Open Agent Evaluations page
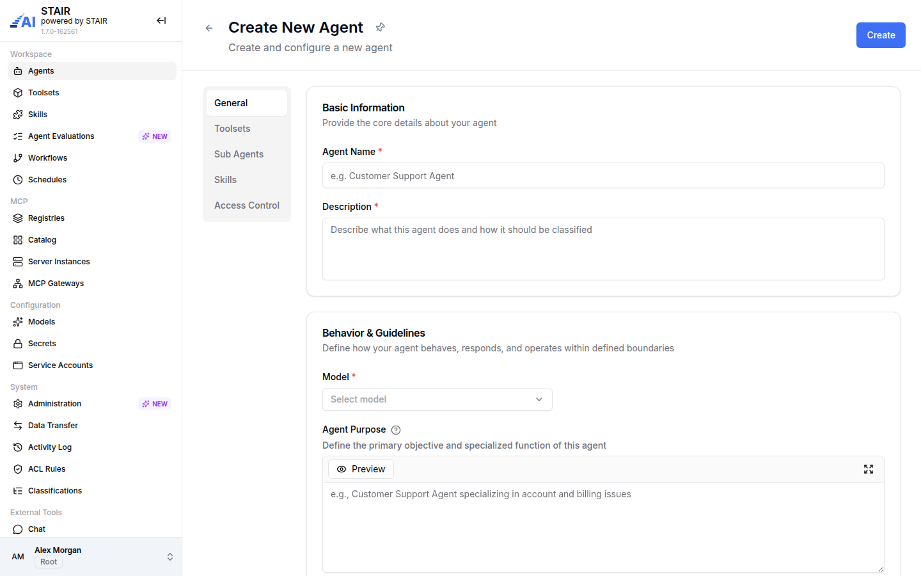 pos(92,136)
